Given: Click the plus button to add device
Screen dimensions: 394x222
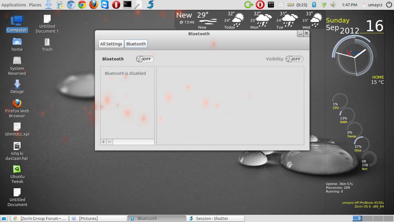Looking at the screenshot, I should click(103, 142).
